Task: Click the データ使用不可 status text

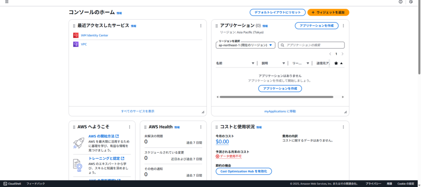Action: 231,156
